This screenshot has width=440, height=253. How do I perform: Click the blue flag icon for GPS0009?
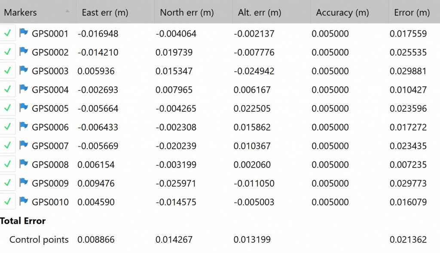point(24,183)
